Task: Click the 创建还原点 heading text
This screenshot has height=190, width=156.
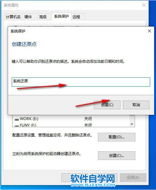Action: [24, 44]
